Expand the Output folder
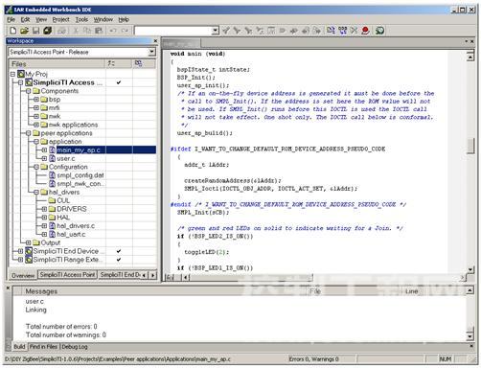Image resolution: width=481 pixels, height=368 pixels. 29,242
